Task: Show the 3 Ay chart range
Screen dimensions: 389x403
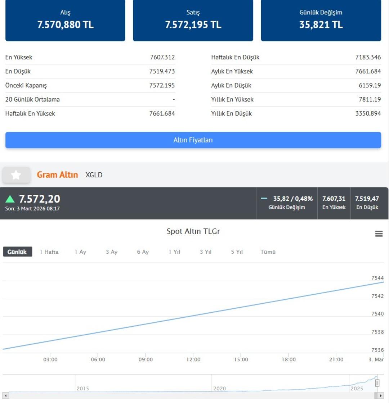Action: tap(112, 252)
